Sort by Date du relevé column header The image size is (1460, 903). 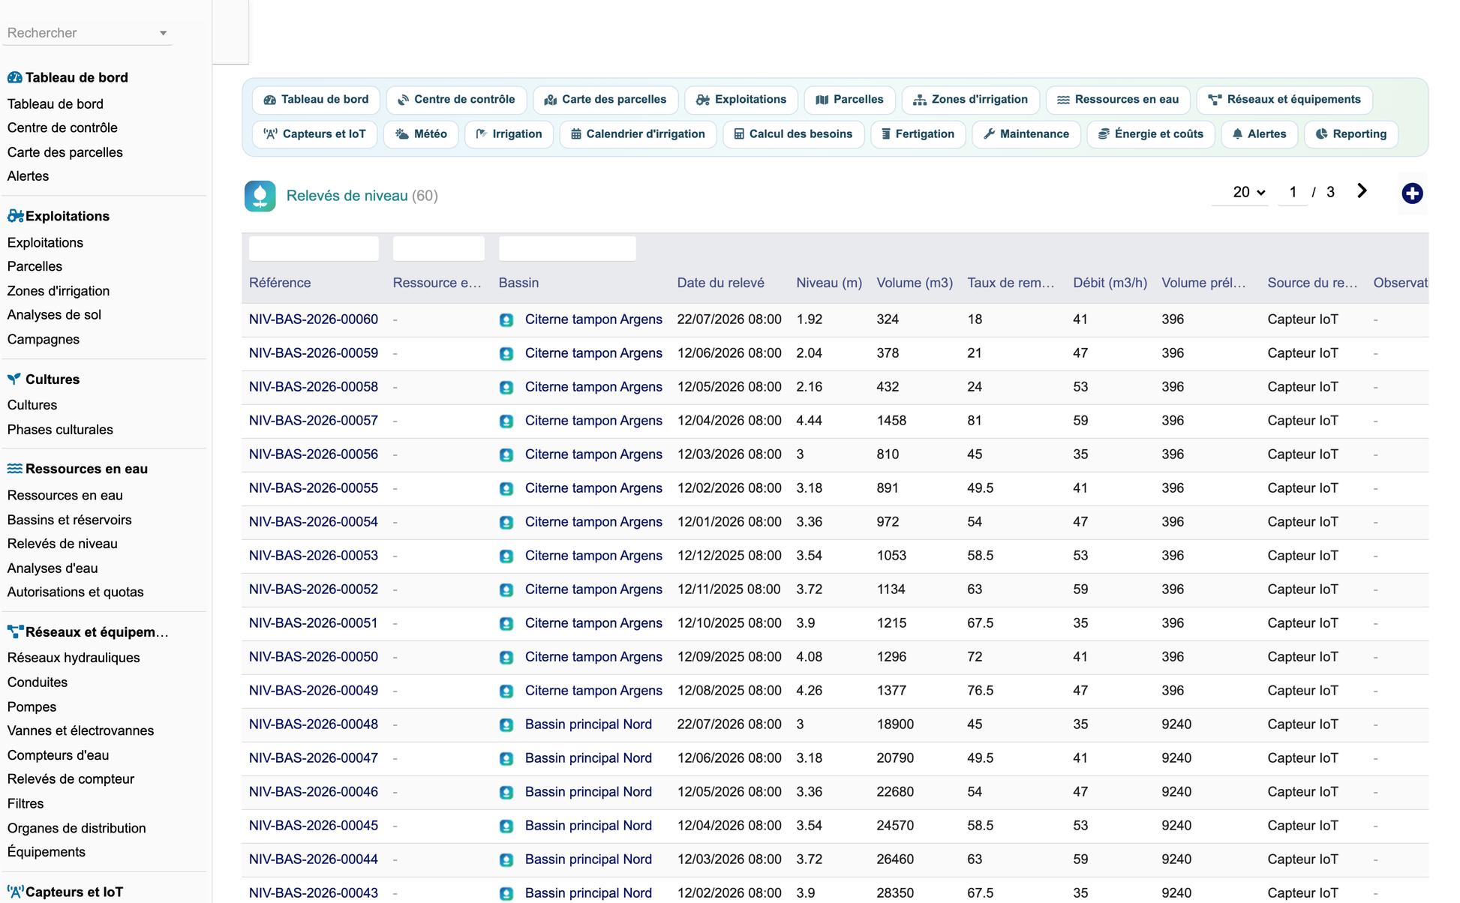pos(720,283)
